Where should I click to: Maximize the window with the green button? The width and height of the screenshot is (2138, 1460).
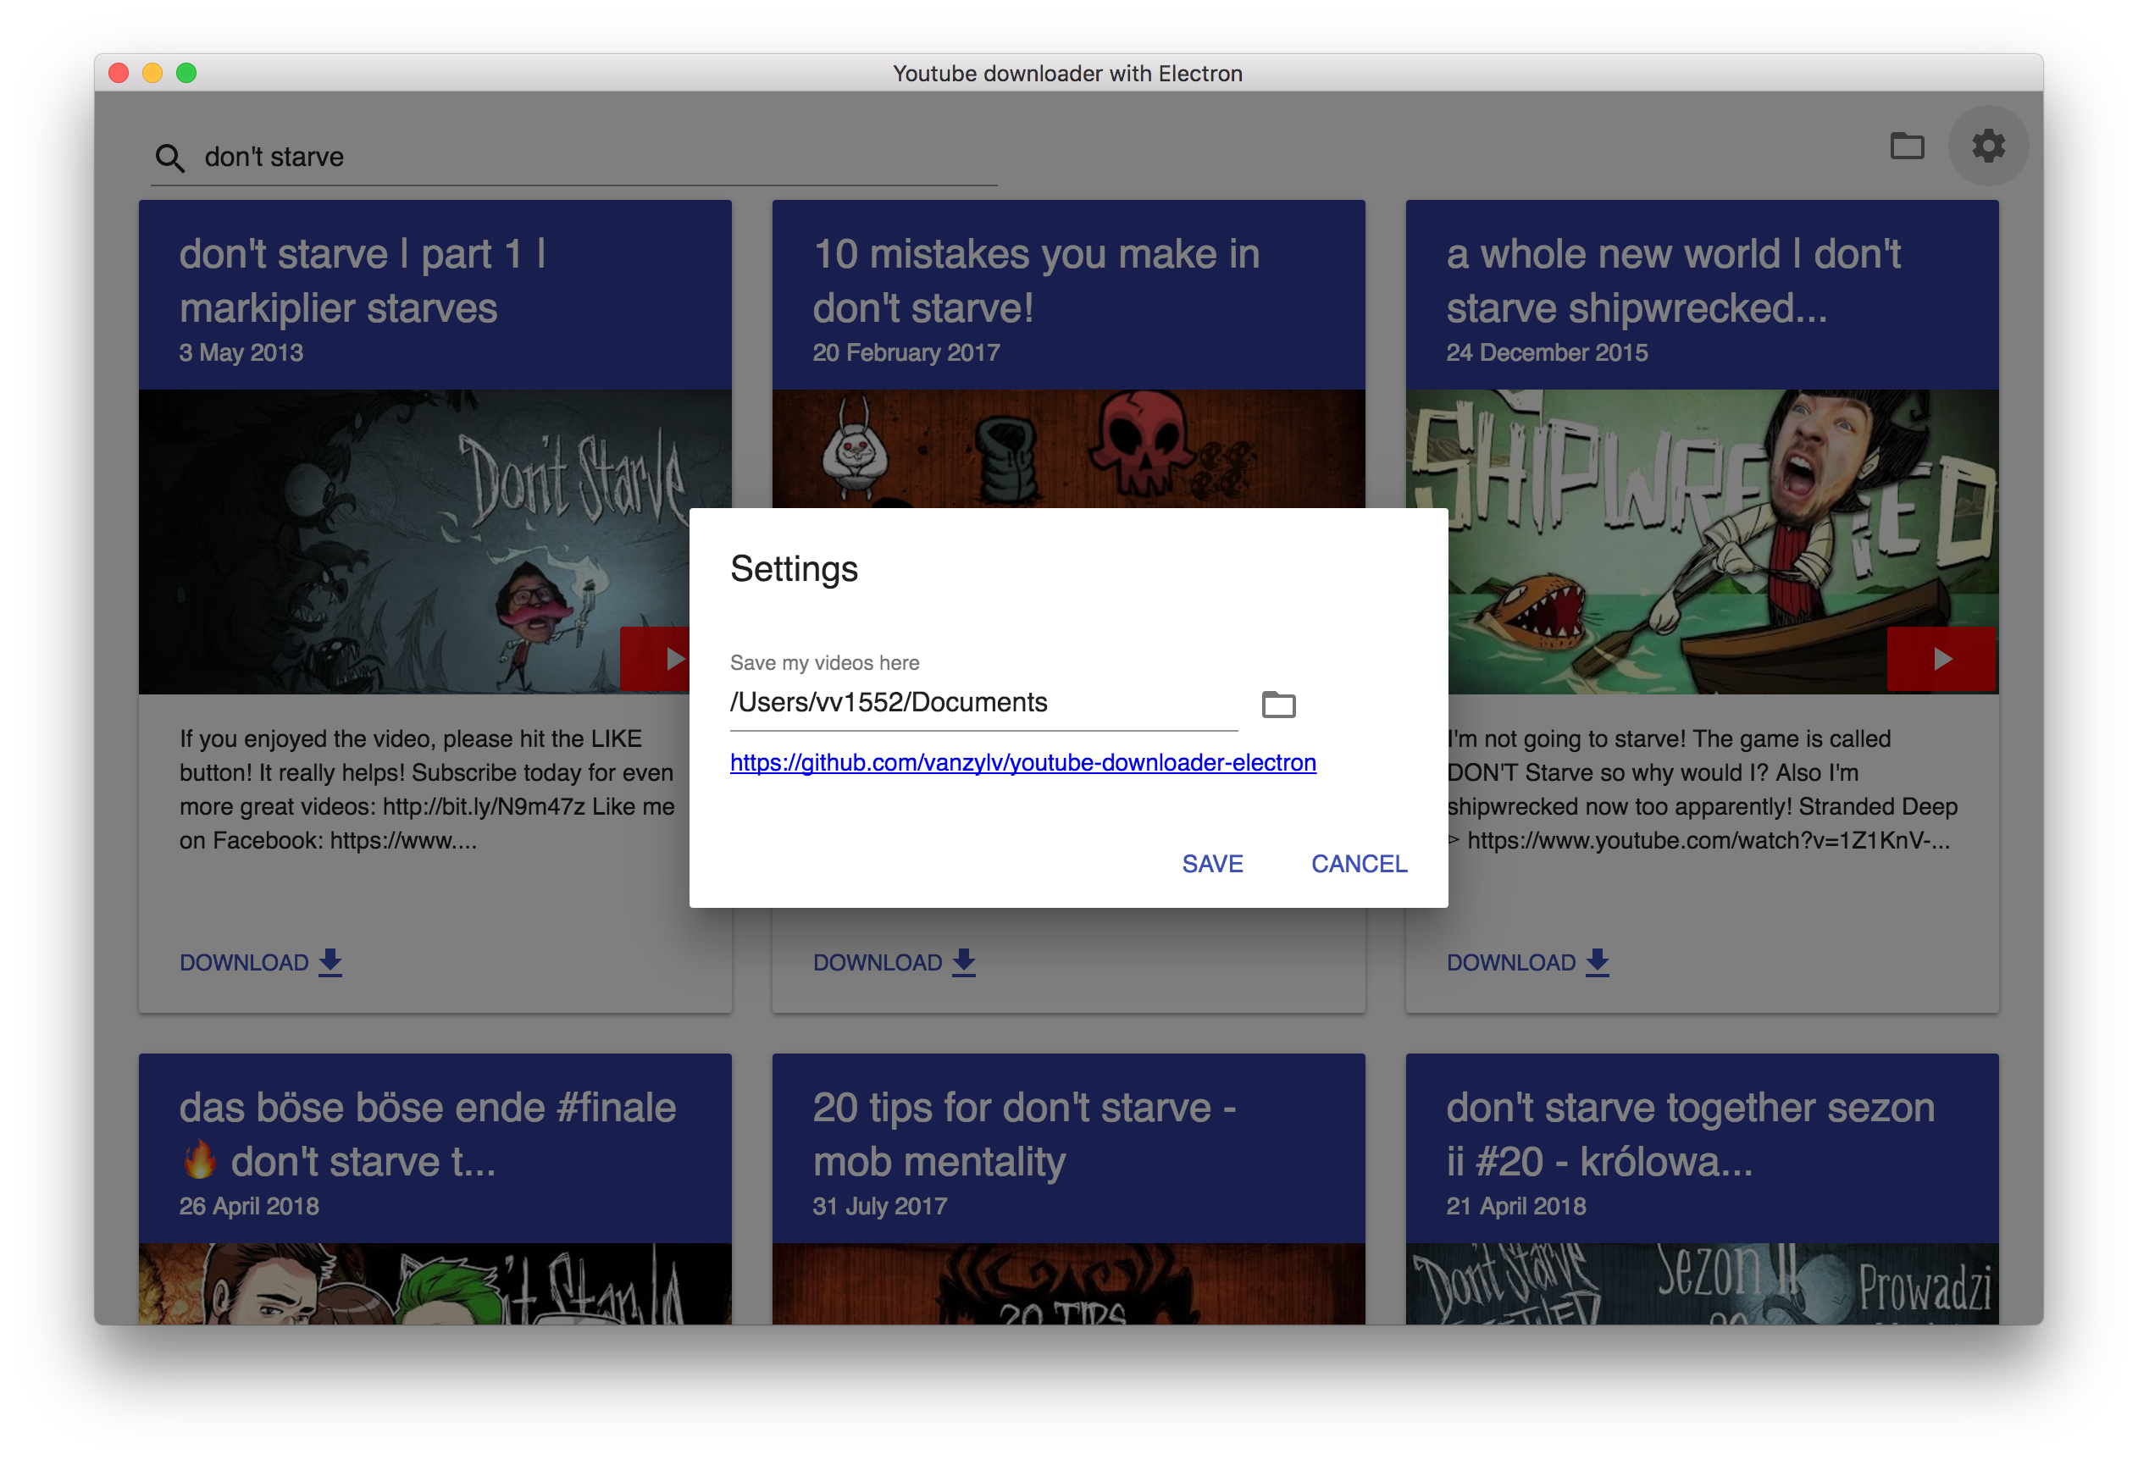tap(186, 73)
